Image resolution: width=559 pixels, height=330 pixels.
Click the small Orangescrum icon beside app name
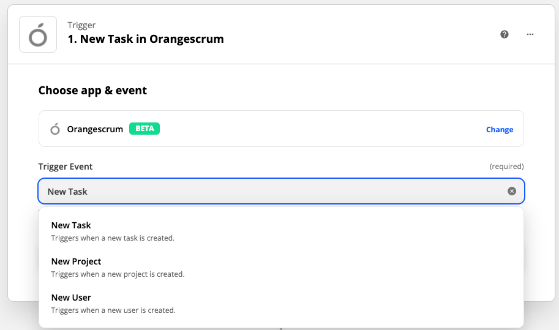click(55, 129)
